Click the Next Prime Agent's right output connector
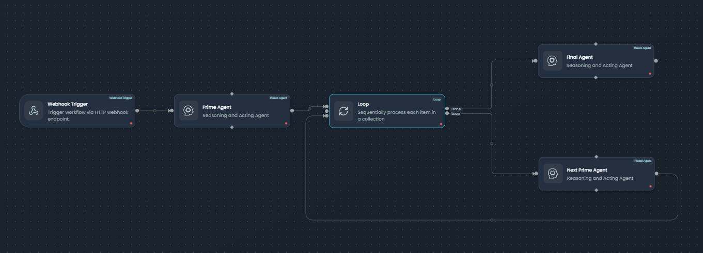 click(657, 174)
